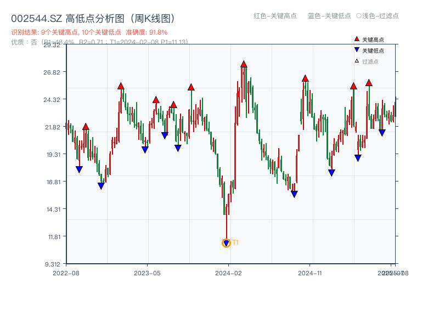Click the red triangle above the 2024-11 peak

click(304, 78)
